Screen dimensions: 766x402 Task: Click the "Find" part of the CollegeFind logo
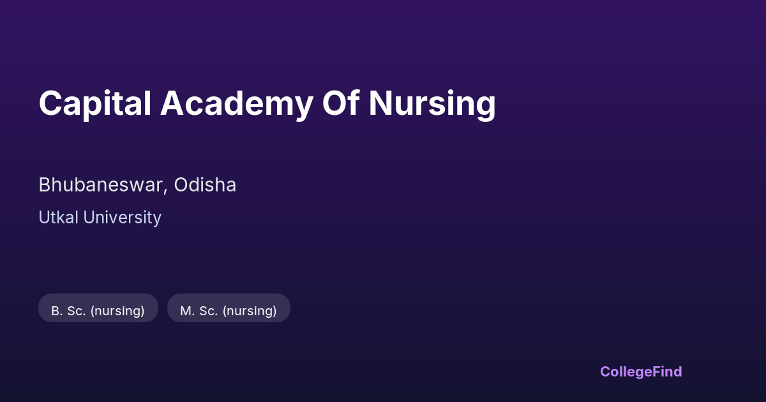click(668, 371)
